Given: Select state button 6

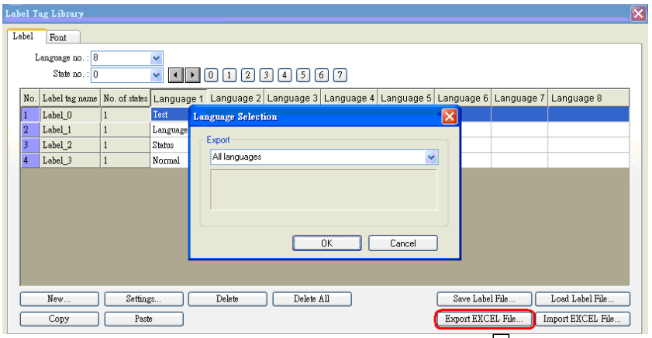Looking at the screenshot, I should (x=321, y=75).
